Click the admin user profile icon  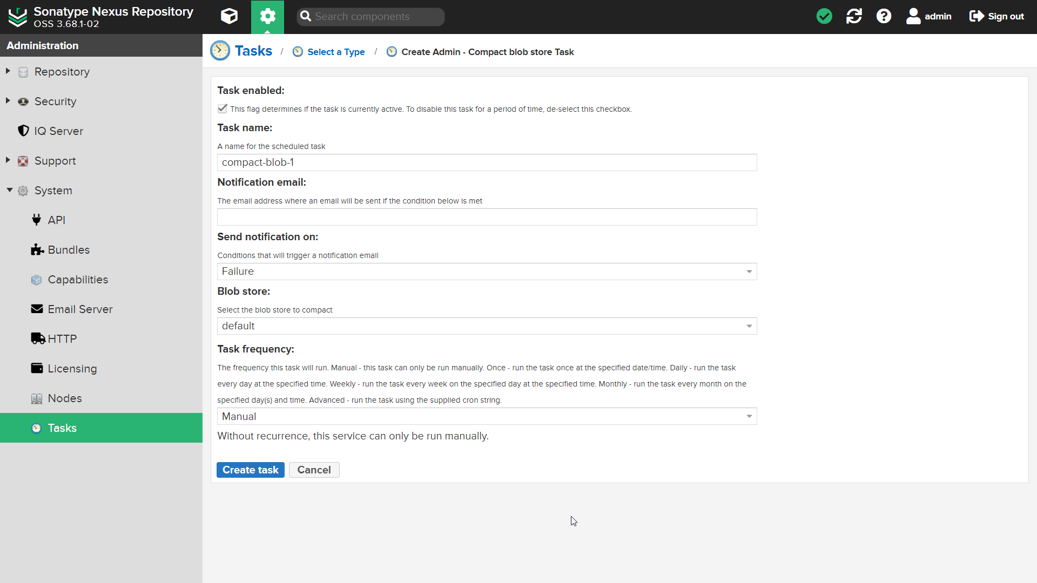913,16
